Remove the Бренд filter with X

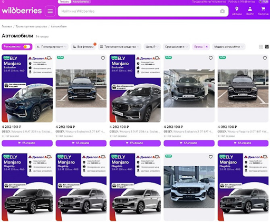(207, 47)
